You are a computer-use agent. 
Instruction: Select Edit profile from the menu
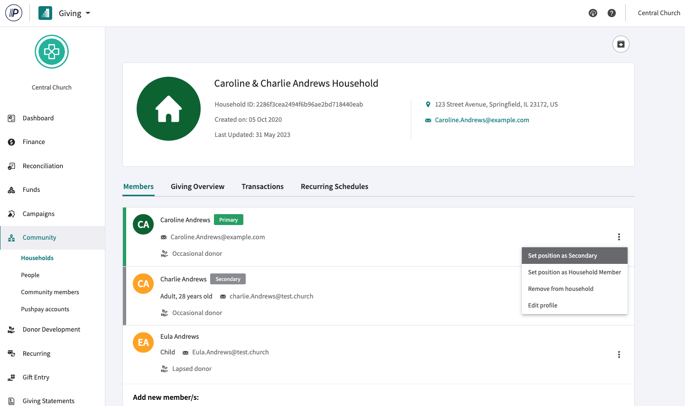click(x=542, y=306)
